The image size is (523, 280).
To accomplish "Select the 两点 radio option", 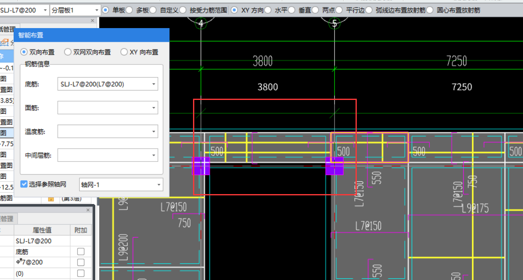I will click(316, 10).
